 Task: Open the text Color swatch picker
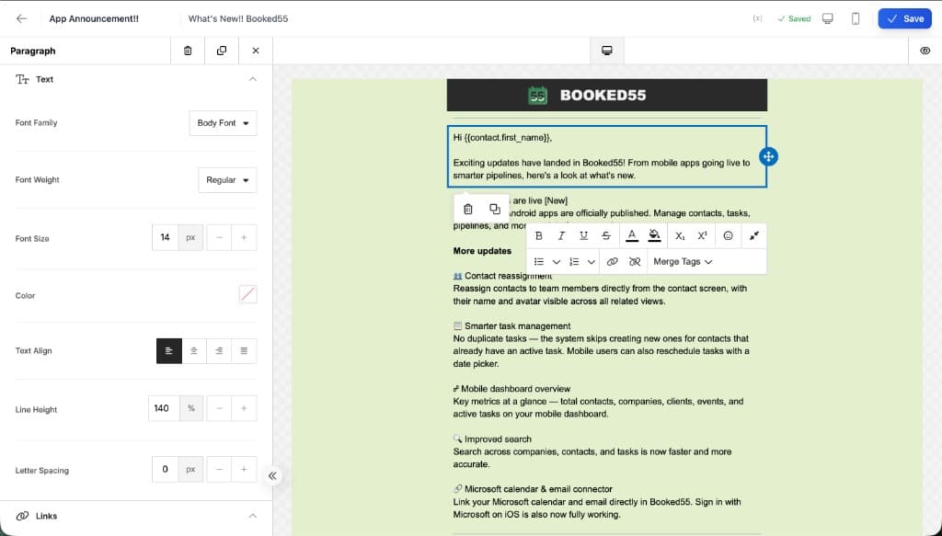click(x=248, y=294)
